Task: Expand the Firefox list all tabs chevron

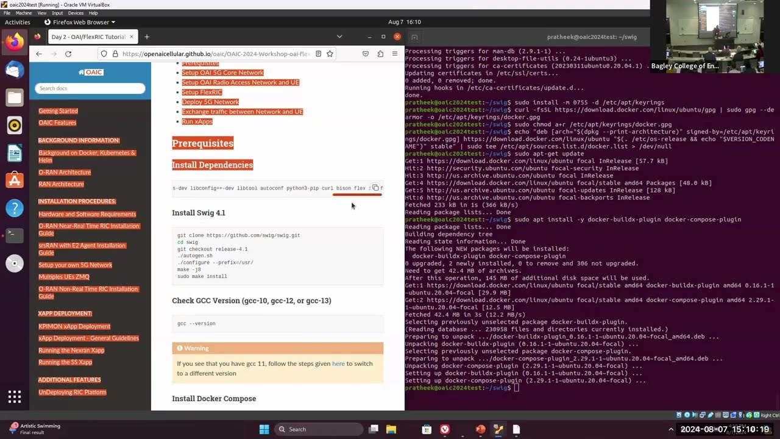Action: tap(339, 37)
